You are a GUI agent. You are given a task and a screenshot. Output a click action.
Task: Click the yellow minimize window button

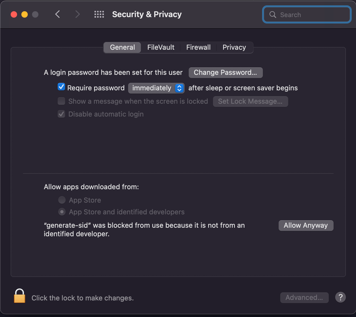25,14
